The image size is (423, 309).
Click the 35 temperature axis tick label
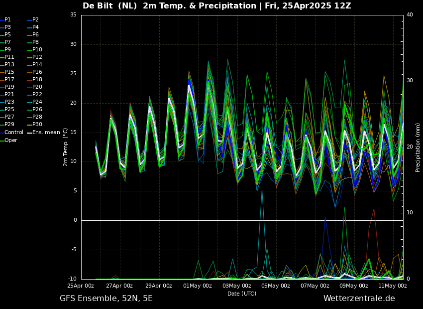point(73,15)
